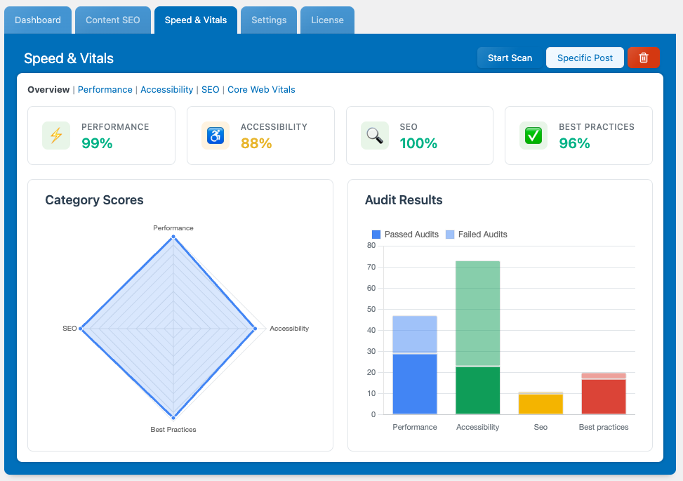Click the Best Practices green checkmark icon
The image size is (683, 481).
coord(533,136)
